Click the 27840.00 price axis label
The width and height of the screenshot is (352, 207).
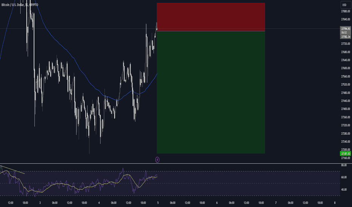pos(346,19)
